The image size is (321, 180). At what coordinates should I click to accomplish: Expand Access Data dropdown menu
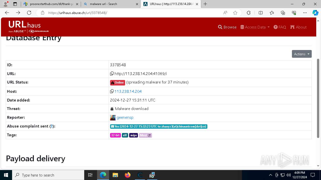[255, 27]
